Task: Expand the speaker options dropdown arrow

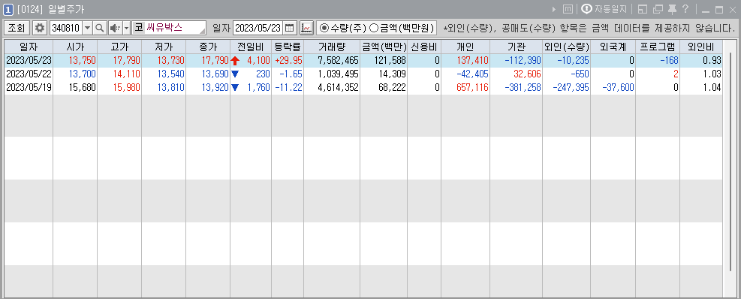Action: tap(126, 28)
